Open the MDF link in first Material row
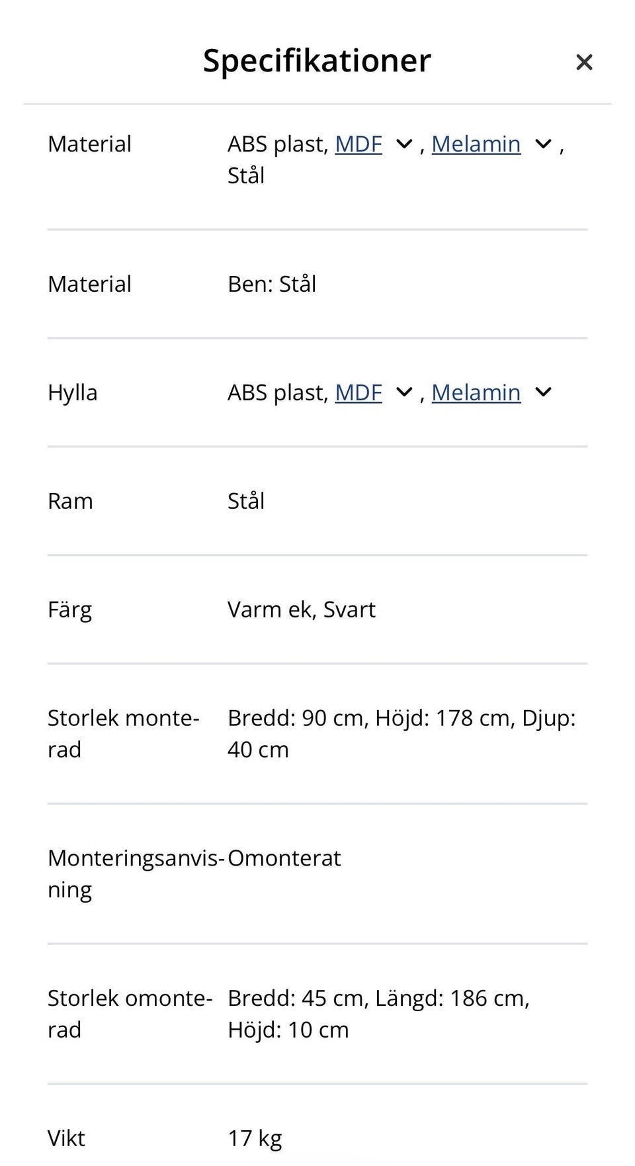 [x=359, y=144]
